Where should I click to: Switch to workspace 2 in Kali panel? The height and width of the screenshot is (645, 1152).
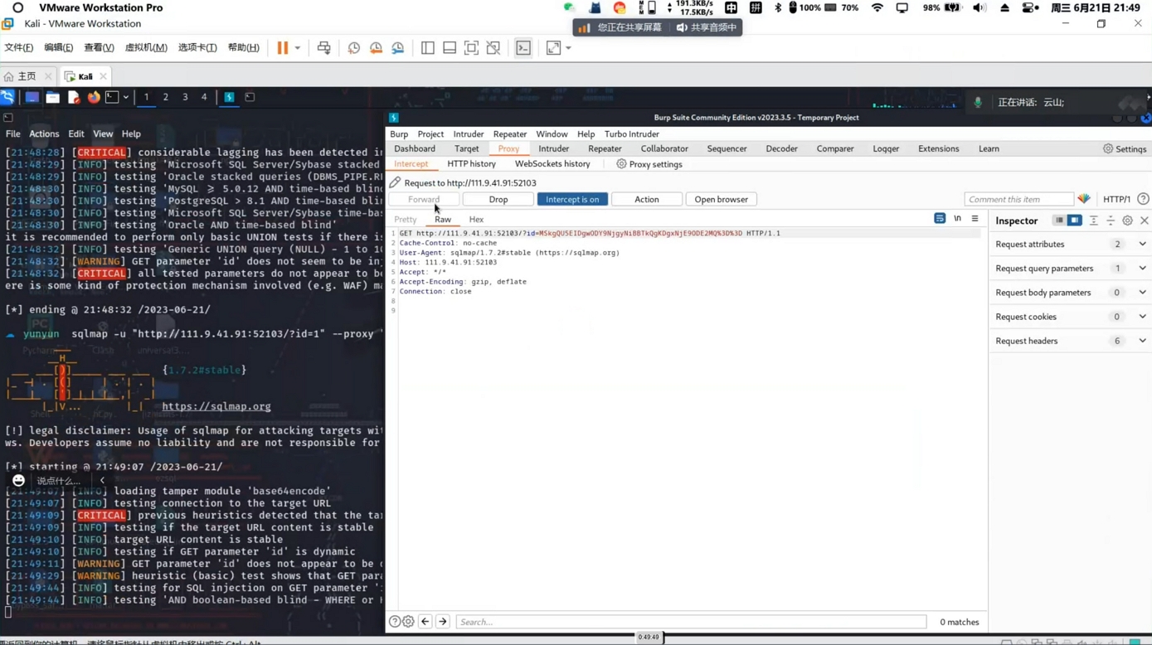coord(166,97)
